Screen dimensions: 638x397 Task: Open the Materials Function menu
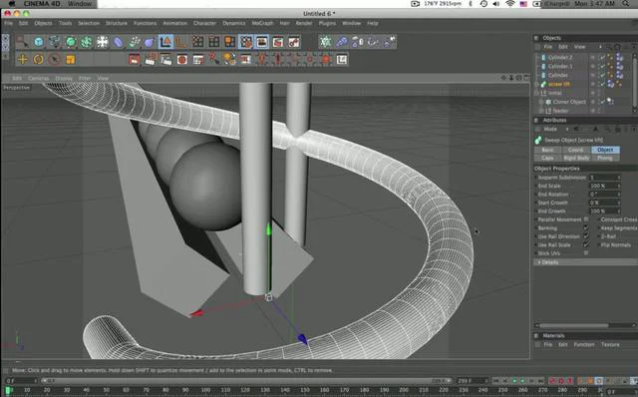pyautogui.click(x=584, y=344)
